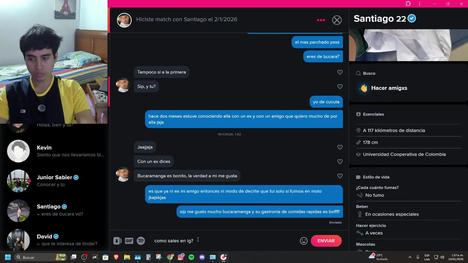Heart the 'Con un ex dices' message
This screenshot has width=468, height=263.
point(340,161)
